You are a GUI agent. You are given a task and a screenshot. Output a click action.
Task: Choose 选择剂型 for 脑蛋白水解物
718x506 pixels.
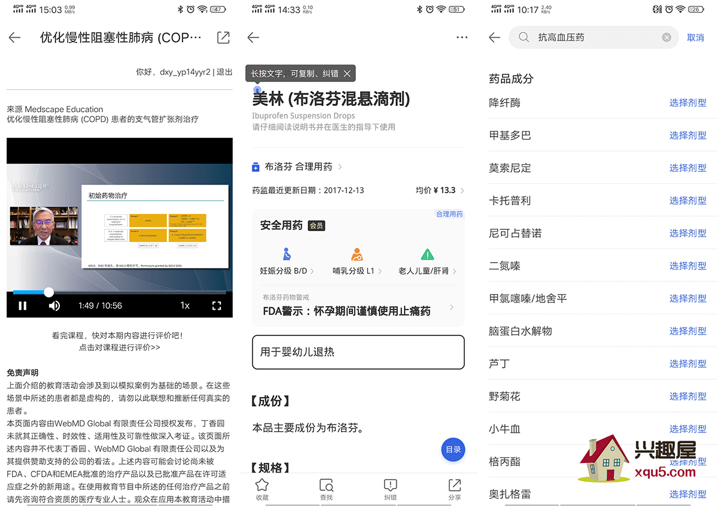(688, 331)
